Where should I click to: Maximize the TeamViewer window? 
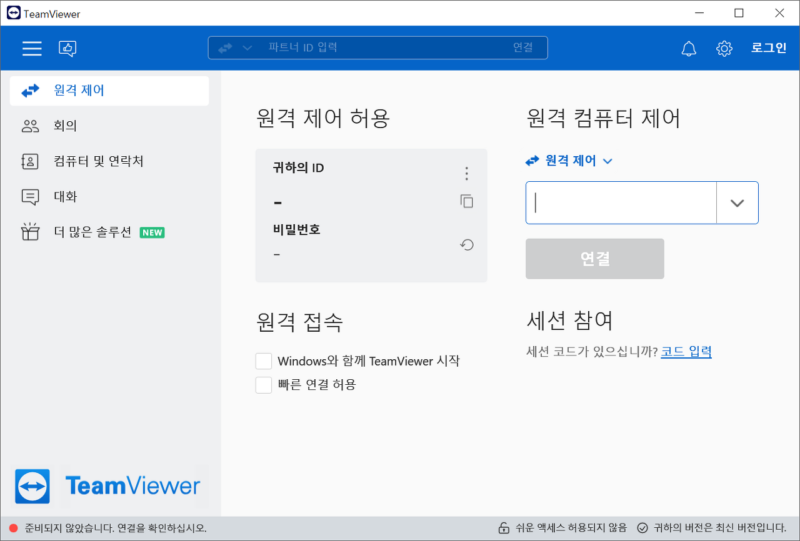coord(739,13)
